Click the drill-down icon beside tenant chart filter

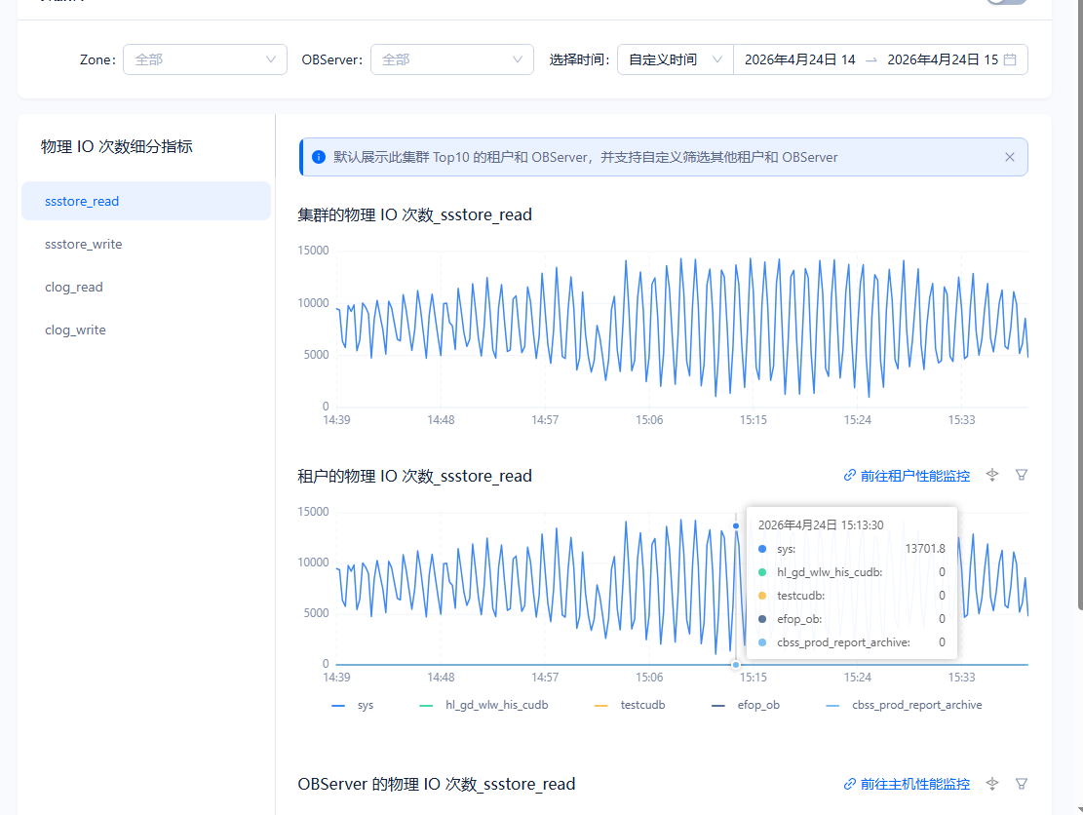click(992, 475)
